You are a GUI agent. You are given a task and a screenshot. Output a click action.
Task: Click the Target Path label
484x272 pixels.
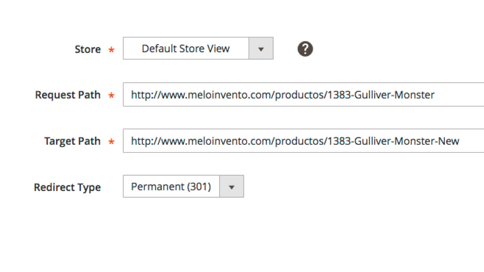[72, 141]
